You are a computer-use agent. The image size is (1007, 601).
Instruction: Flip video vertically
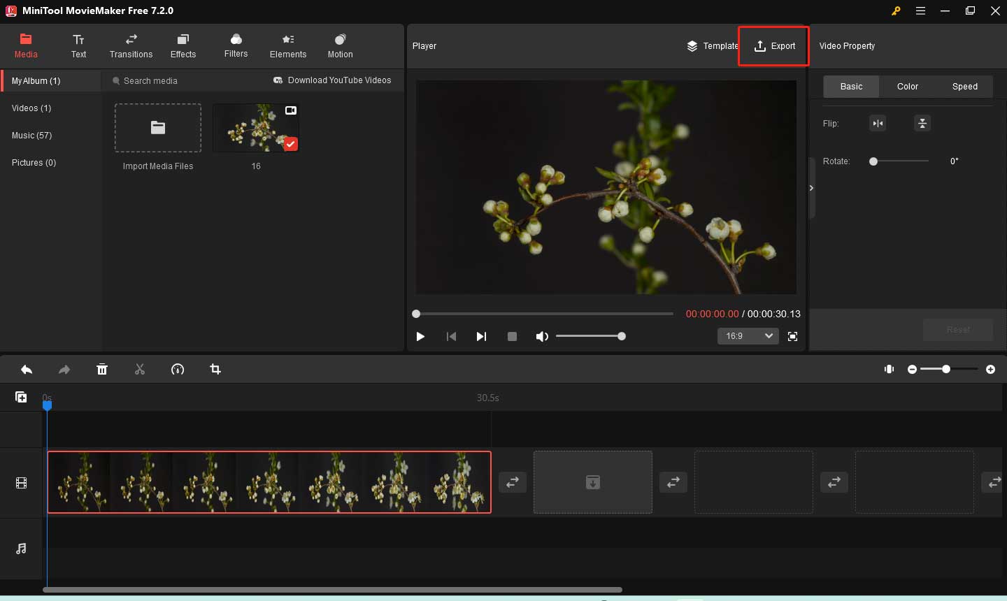click(x=922, y=124)
